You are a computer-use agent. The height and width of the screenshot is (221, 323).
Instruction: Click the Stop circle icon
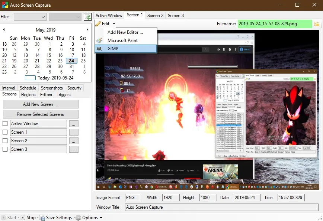point(23,218)
